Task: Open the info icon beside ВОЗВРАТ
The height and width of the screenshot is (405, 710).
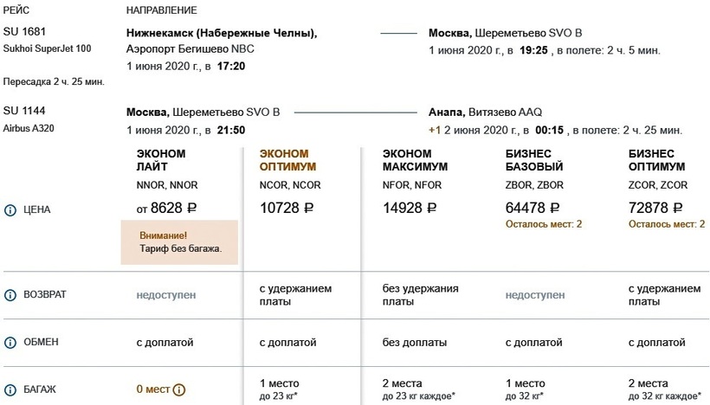Action: tap(10, 295)
